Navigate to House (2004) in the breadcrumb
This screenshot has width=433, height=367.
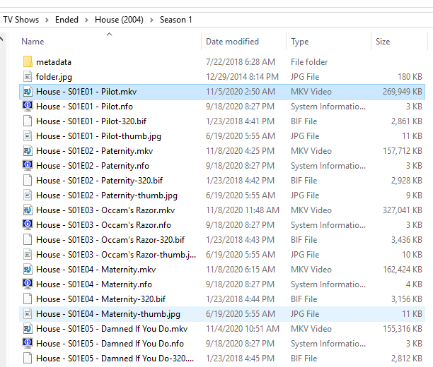[x=120, y=20]
